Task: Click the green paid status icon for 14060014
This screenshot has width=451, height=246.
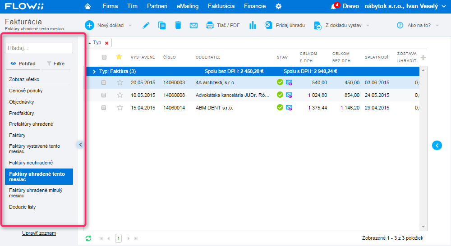Action: [x=280, y=108]
